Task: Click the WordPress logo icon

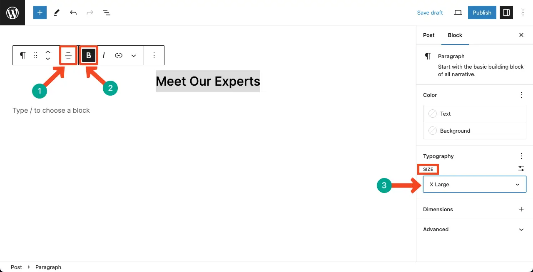Action: click(x=12, y=12)
